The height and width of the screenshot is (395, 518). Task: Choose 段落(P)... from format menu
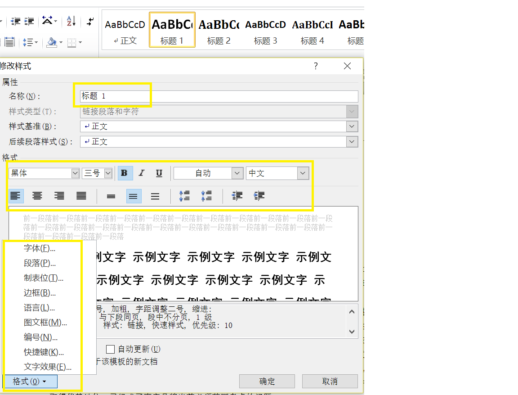pyautogui.click(x=40, y=263)
